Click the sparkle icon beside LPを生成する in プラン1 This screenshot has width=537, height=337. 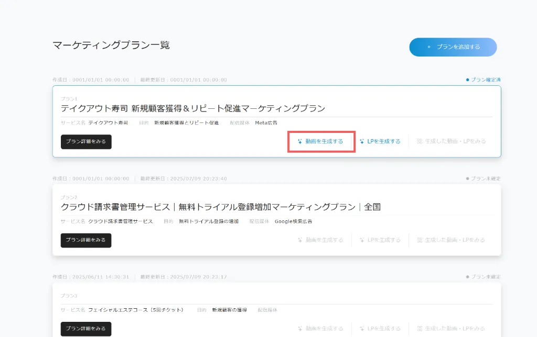[362, 141]
